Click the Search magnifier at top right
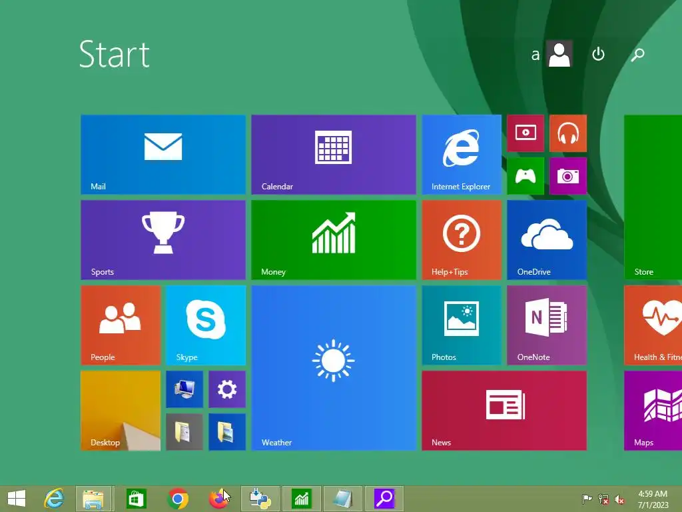Image resolution: width=682 pixels, height=512 pixels. point(637,55)
